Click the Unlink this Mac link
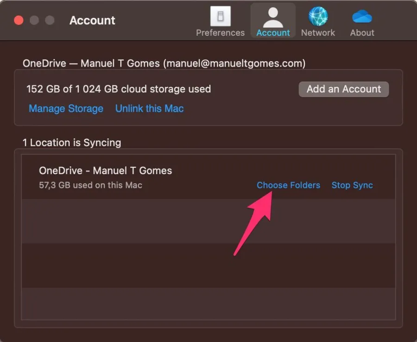This screenshot has height=342, width=417. (149, 109)
